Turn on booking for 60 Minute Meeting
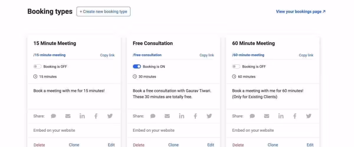The height and width of the screenshot is (147, 354). pyautogui.click(x=236, y=67)
